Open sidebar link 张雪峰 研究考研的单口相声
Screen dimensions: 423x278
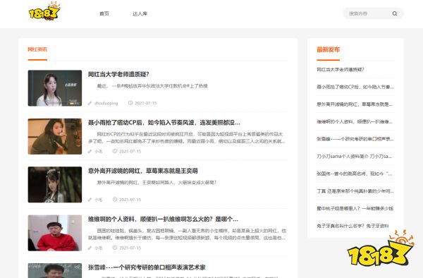coord(355,139)
